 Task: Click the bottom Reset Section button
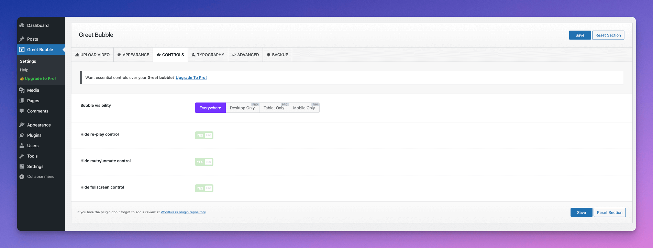tap(610, 212)
